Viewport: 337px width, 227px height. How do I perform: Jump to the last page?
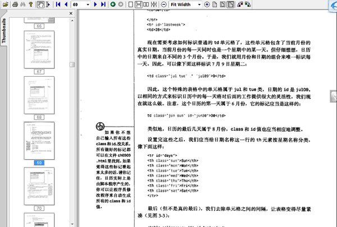tap(103, 4)
